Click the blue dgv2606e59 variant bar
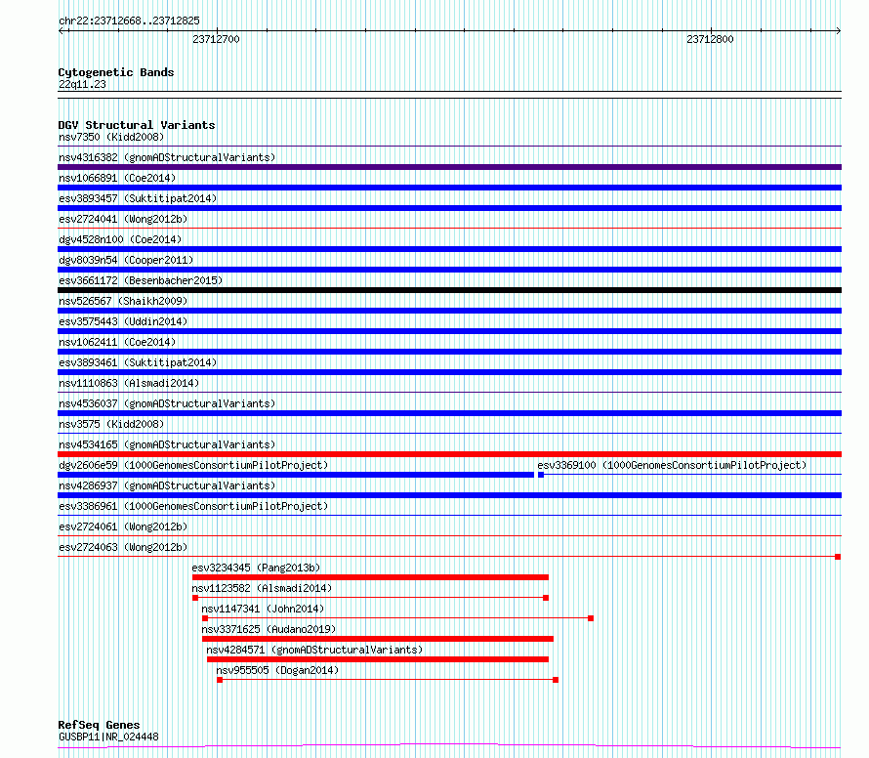This screenshot has width=869, height=758. click(x=296, y=475)
